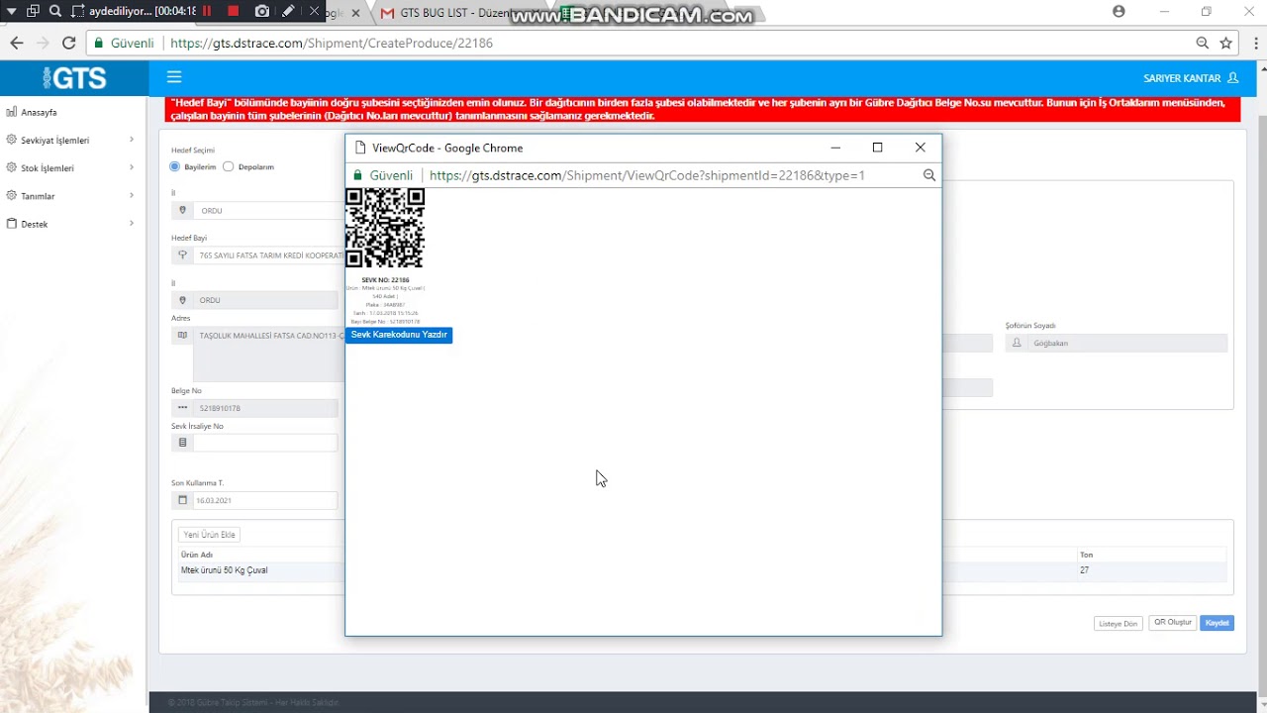Open Chrome profile account icon
1267x713 pixels.
pos(1119,11)
